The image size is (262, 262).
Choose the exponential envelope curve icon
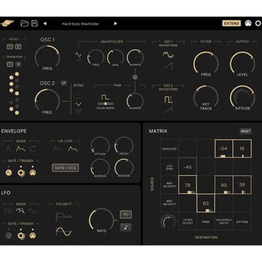coord(73,149)
